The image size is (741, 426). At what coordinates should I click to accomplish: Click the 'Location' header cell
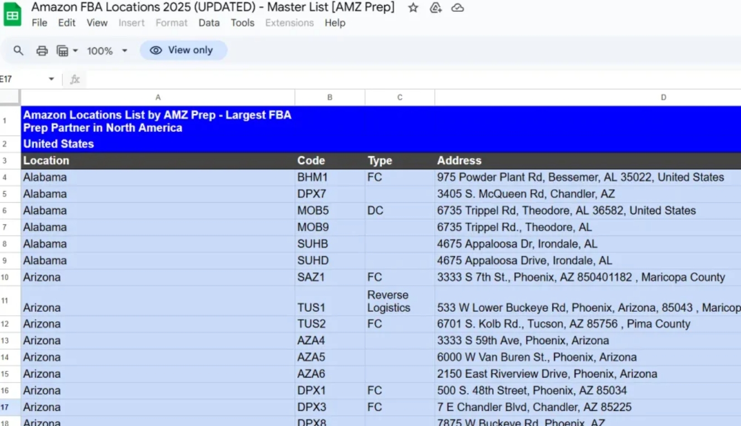[158, 161]
